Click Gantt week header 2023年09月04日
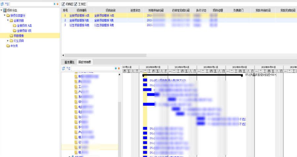This screenshot has height=157, width=297. tap(268, 67)
